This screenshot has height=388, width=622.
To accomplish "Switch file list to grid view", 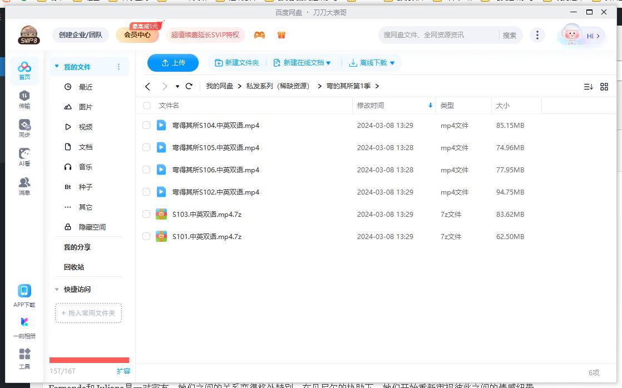I will 604,87.
